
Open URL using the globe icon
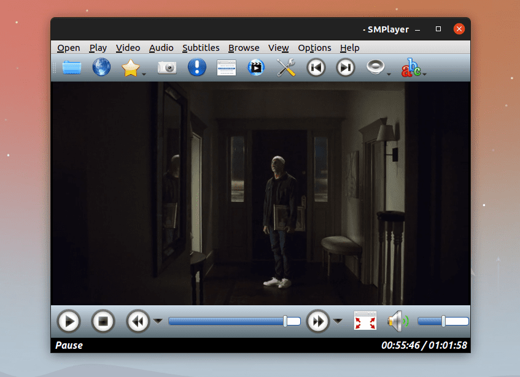click(x=101, y=67)
